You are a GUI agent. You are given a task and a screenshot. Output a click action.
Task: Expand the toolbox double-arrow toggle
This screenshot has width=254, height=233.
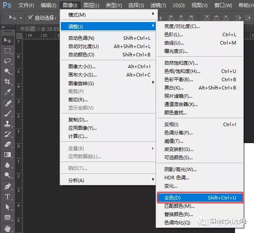coord(3,27)
